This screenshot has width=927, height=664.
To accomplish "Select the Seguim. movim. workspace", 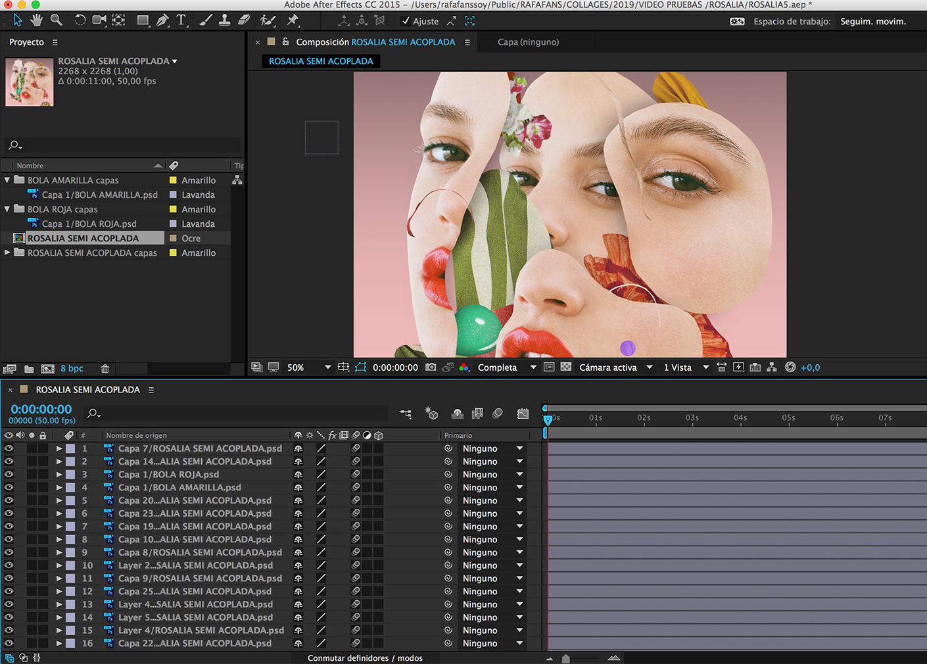I will [873, 21].
